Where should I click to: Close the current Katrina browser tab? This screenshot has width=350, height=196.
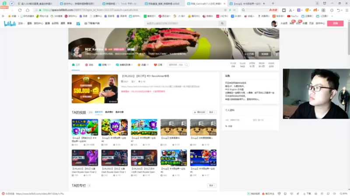coord(224,3)
